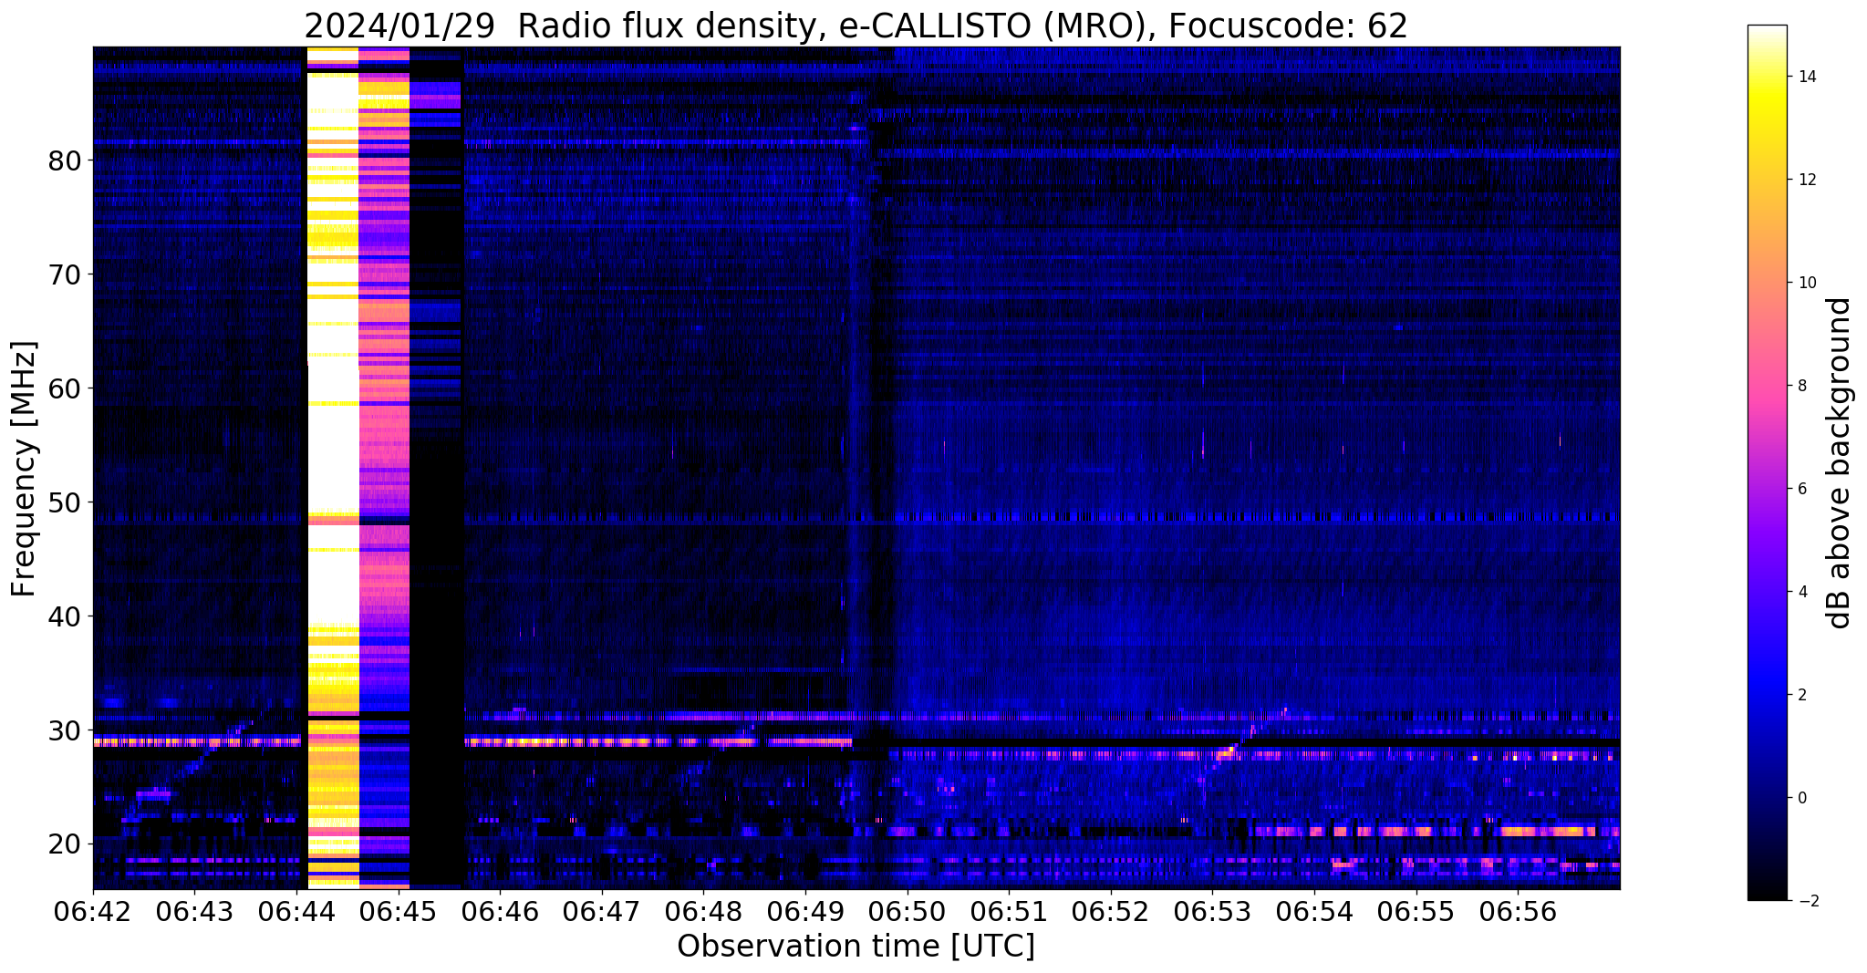Click the colorbar tick value 14
The image size is (1867, 973).
(x=1807, y=77)
